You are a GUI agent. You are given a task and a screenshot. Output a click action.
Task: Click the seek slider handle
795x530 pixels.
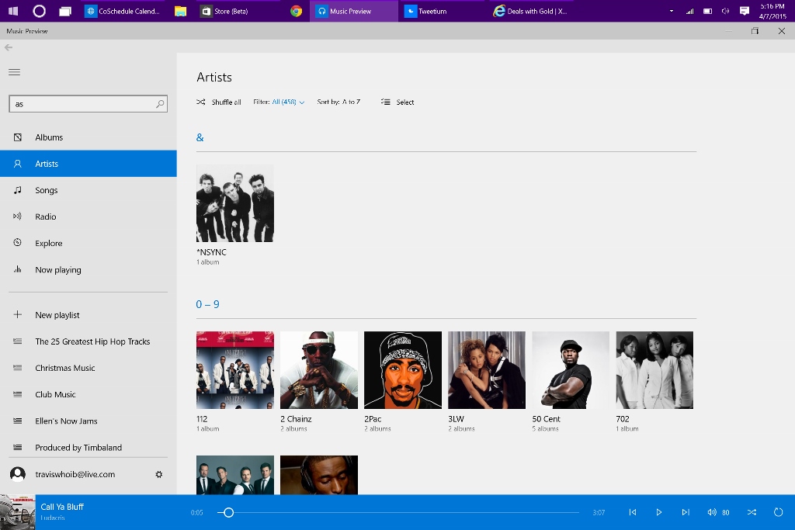[229, 512]
